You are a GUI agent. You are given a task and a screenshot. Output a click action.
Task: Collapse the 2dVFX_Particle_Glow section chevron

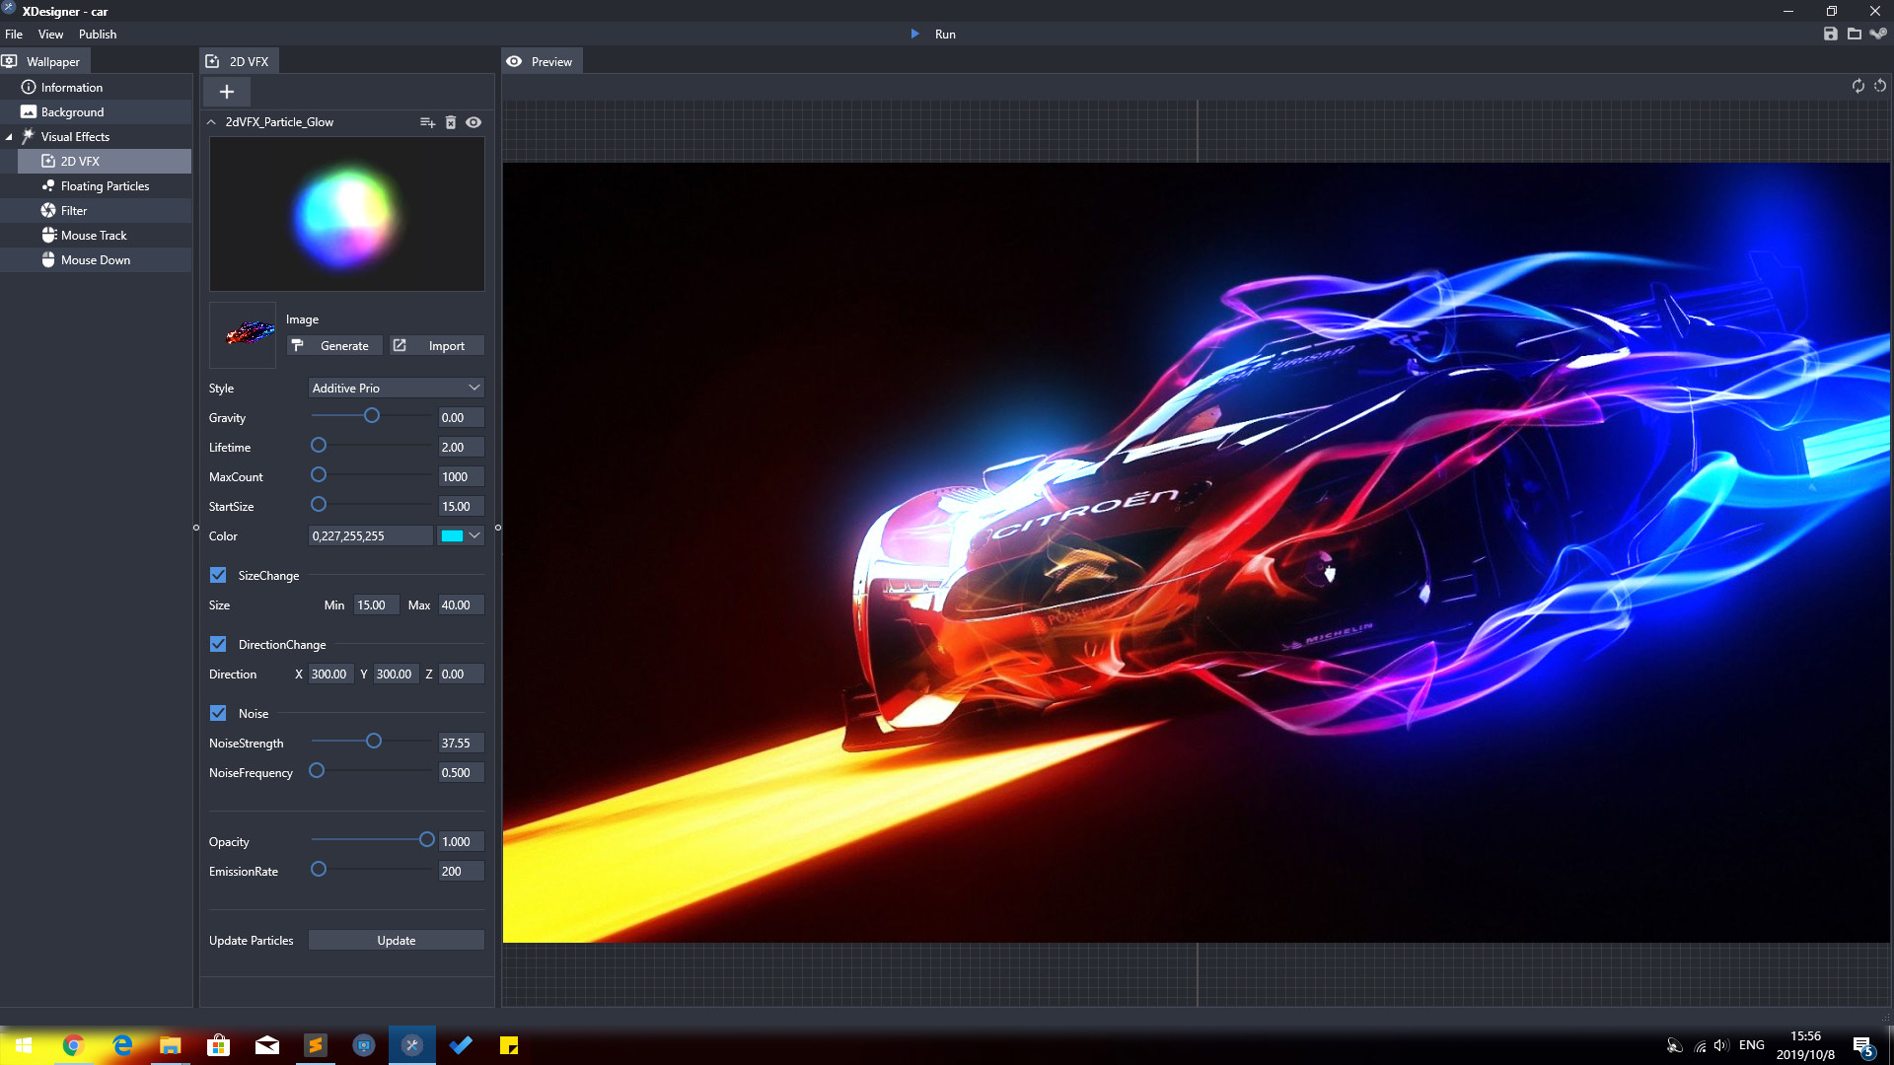(x=211, y=122)
